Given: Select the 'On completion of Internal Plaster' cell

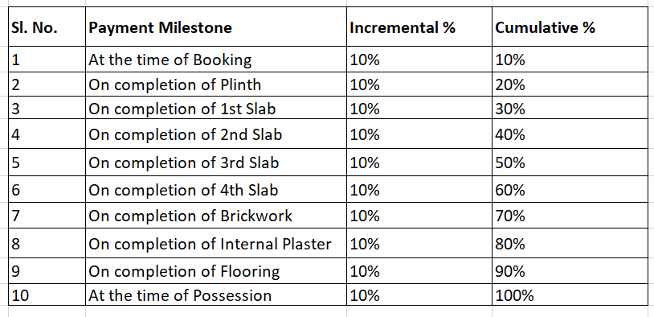Looking at the screenshot, I should click(x=215, y=243).
